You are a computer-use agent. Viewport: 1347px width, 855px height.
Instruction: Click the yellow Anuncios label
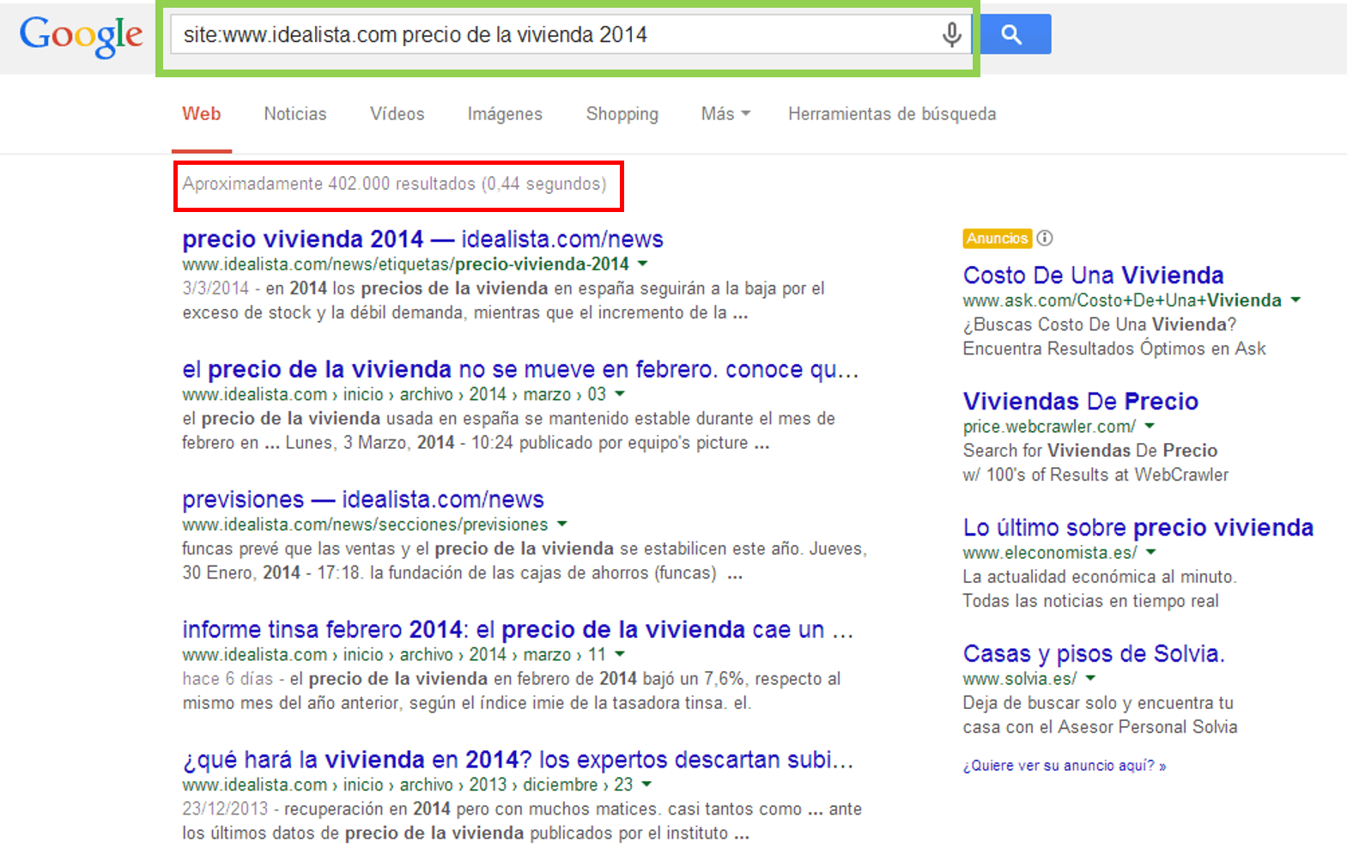click(x=997, y=239)
